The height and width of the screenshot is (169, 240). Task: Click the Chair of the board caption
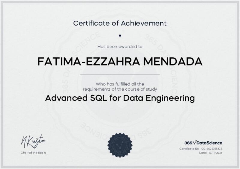pyautogui.click(x=33, y=153)
